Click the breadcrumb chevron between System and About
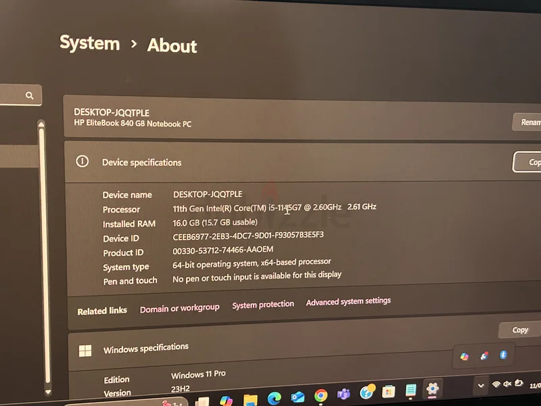The width and height of the screenshot is (541, 406). click(x=134, y=44)
